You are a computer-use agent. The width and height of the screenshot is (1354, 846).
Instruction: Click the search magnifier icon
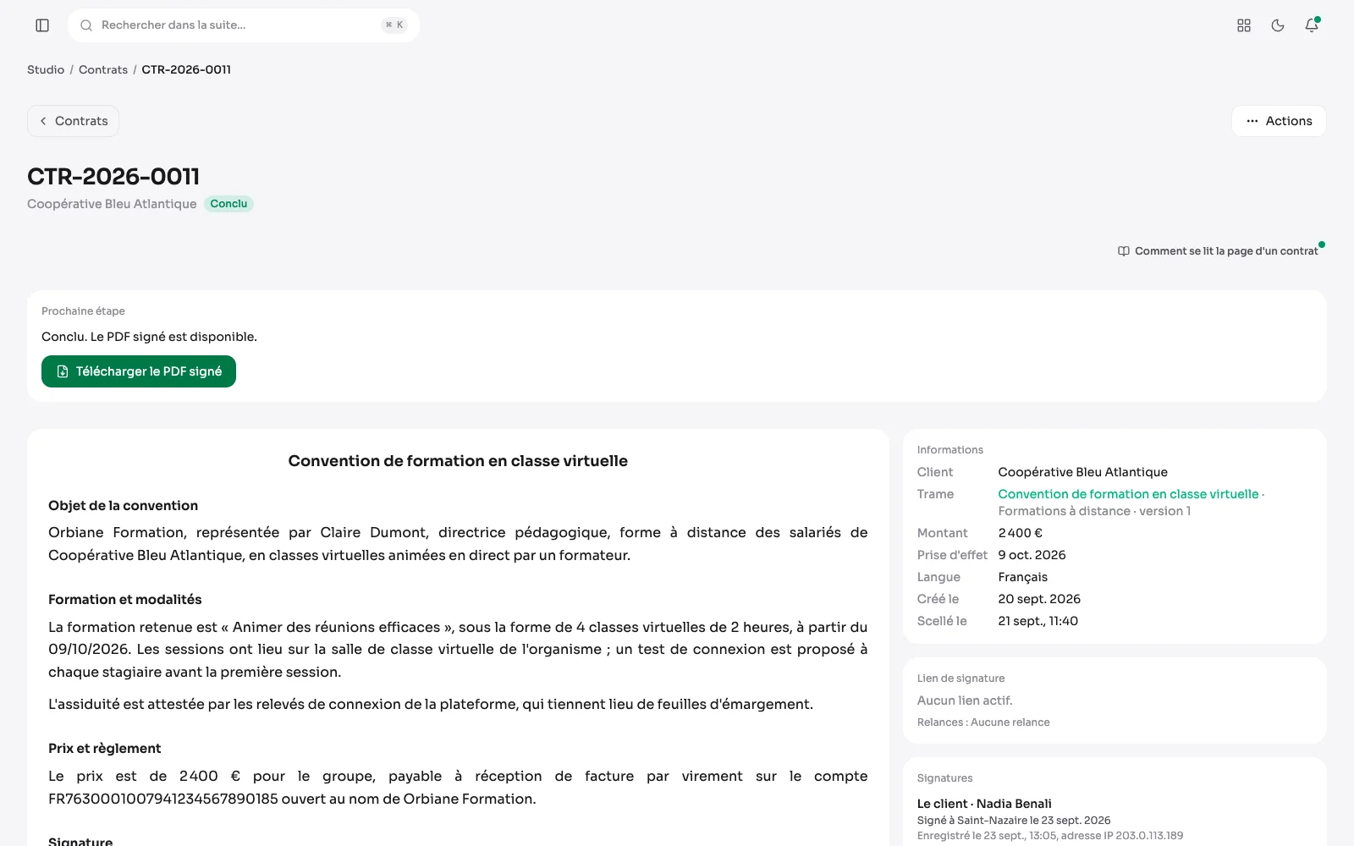(86, 25)
